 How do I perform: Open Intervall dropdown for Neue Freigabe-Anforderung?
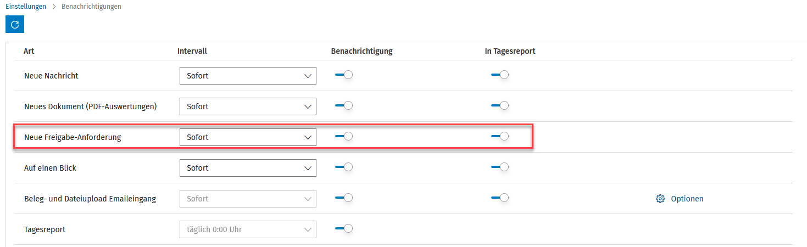point(248,137)
